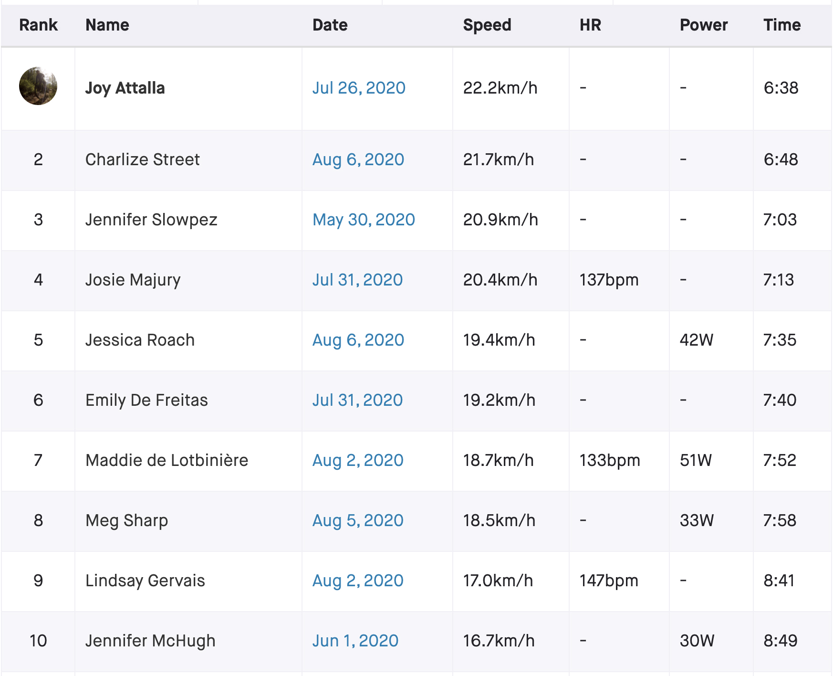833x676 pixels.
Task: Click the 18.5km/h speed value
Action: [499, 520]
